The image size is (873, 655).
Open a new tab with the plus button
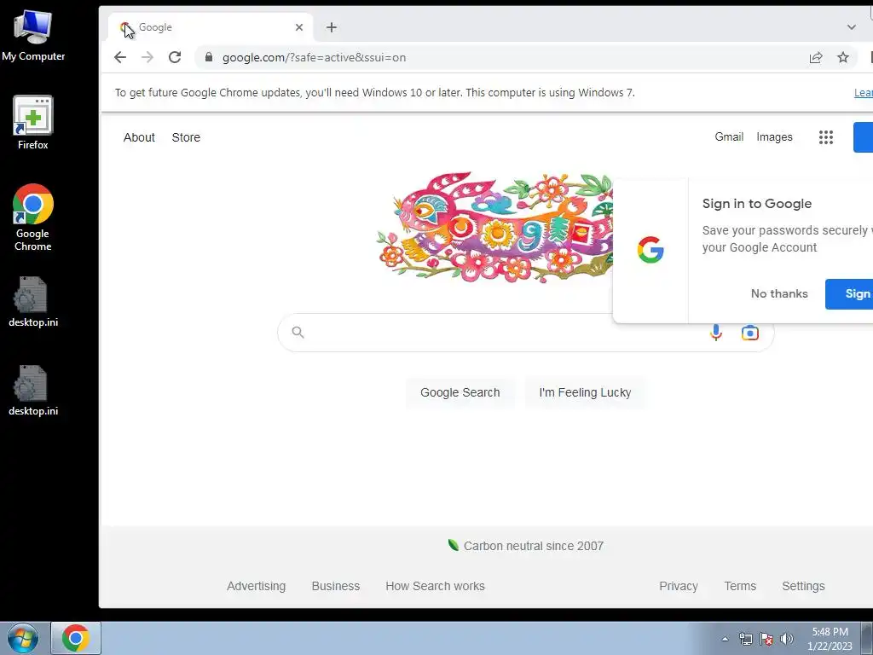tap(332, 27)
